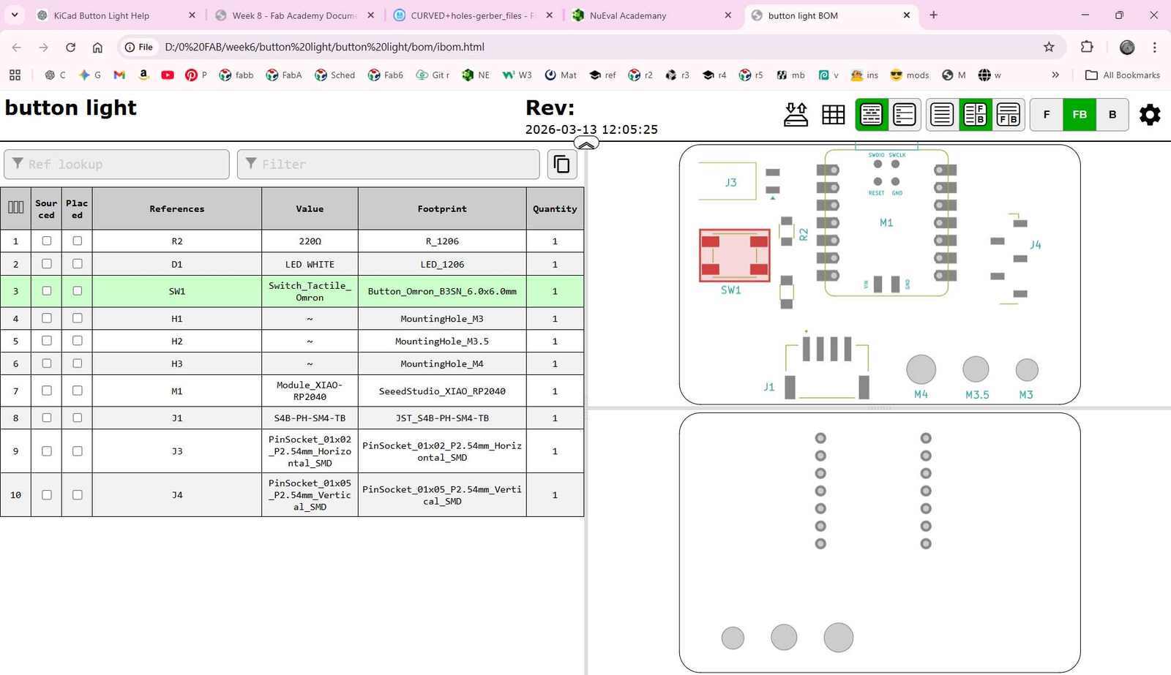Open a new browser tab

(933, 15)
